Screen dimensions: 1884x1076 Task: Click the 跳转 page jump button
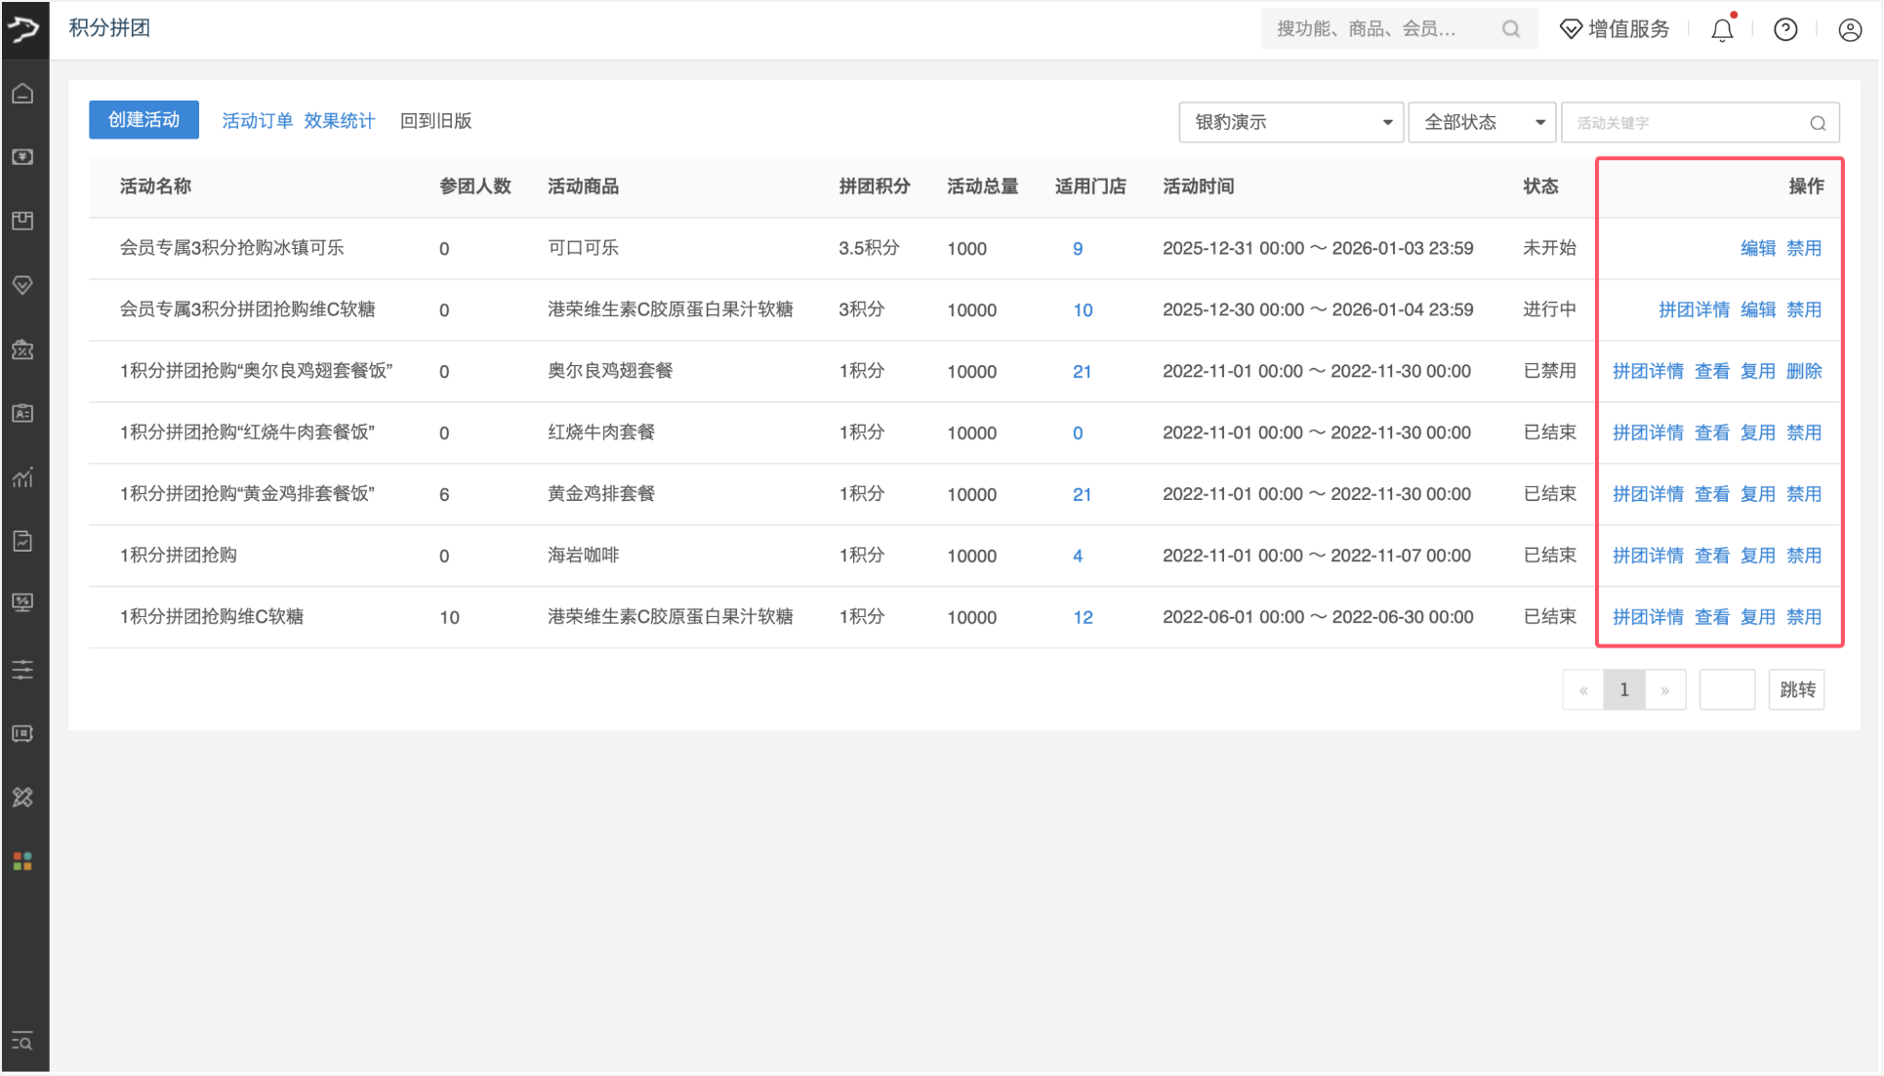coord(1796,690)
